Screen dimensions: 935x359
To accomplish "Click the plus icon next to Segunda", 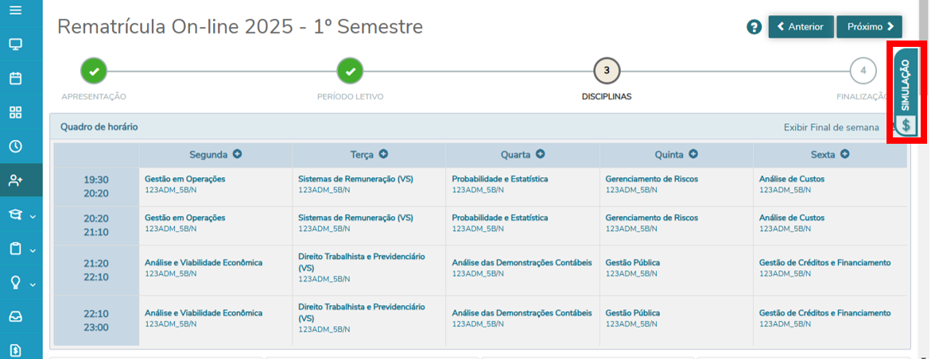I will click(x=237, y=154).
